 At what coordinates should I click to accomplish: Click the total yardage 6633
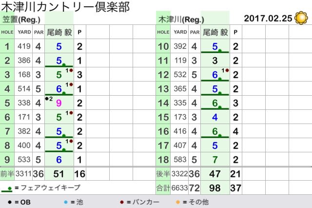pos(180,188)
